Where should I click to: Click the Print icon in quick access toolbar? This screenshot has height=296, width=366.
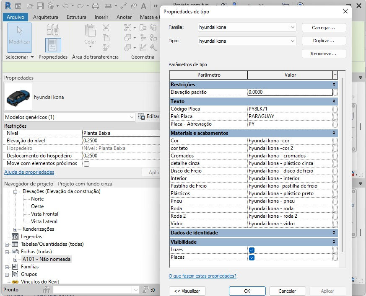(96, 6)
